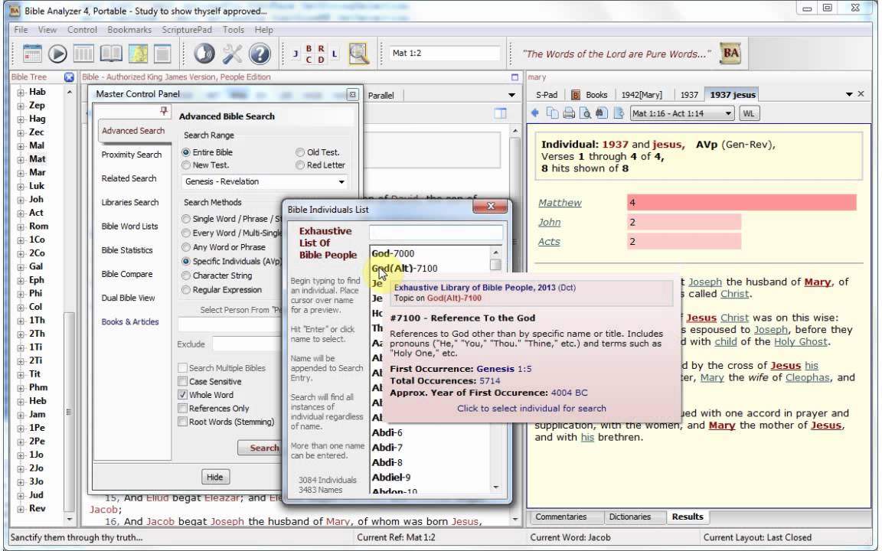
Task: Click the notepad page toolbar icon
Action: pos(162,54)
